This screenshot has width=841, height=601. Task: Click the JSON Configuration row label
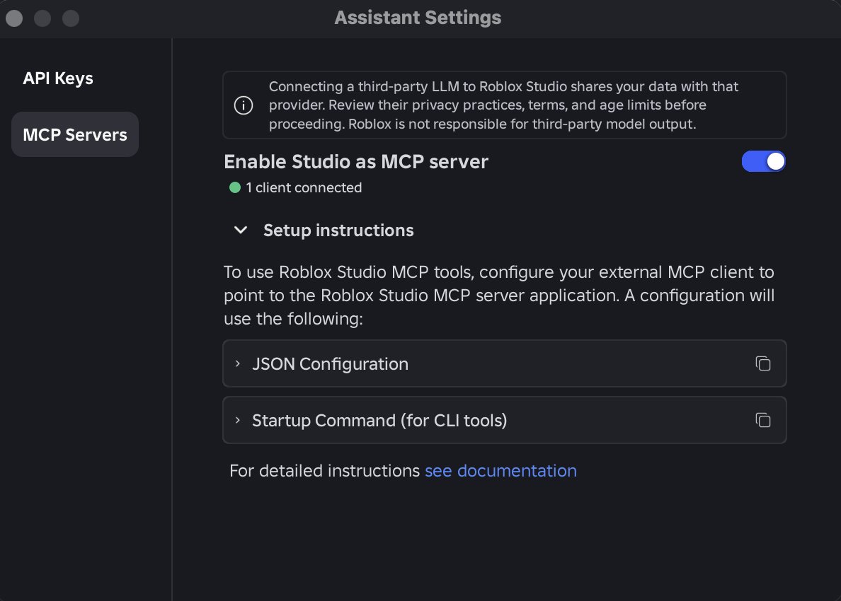330,363
